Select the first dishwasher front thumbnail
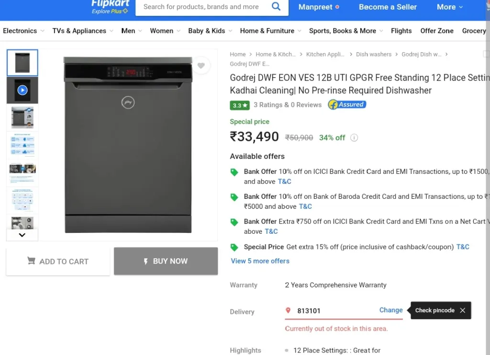490x355 pixels. click(x=22, y=63)
